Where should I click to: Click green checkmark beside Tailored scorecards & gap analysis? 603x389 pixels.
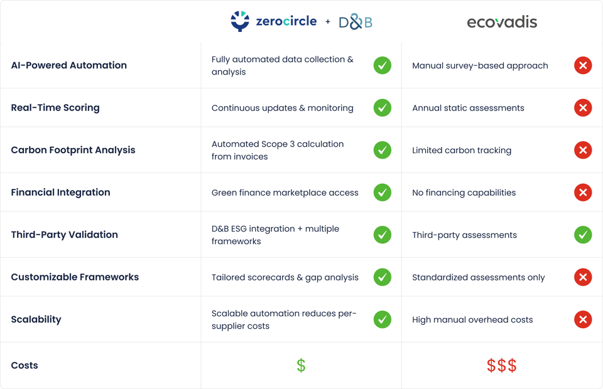pyautogui.click(x=382, y=277)
